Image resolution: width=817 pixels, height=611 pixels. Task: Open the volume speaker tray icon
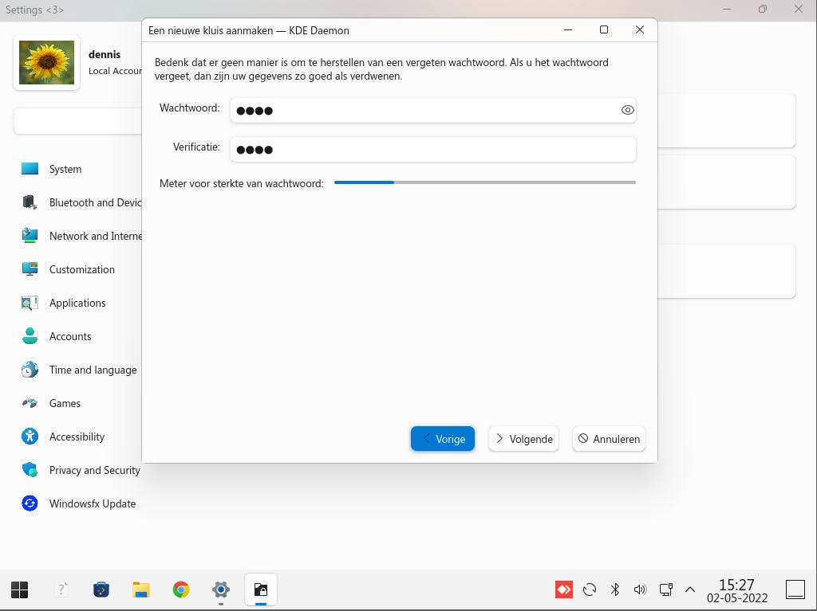[640, 589]
